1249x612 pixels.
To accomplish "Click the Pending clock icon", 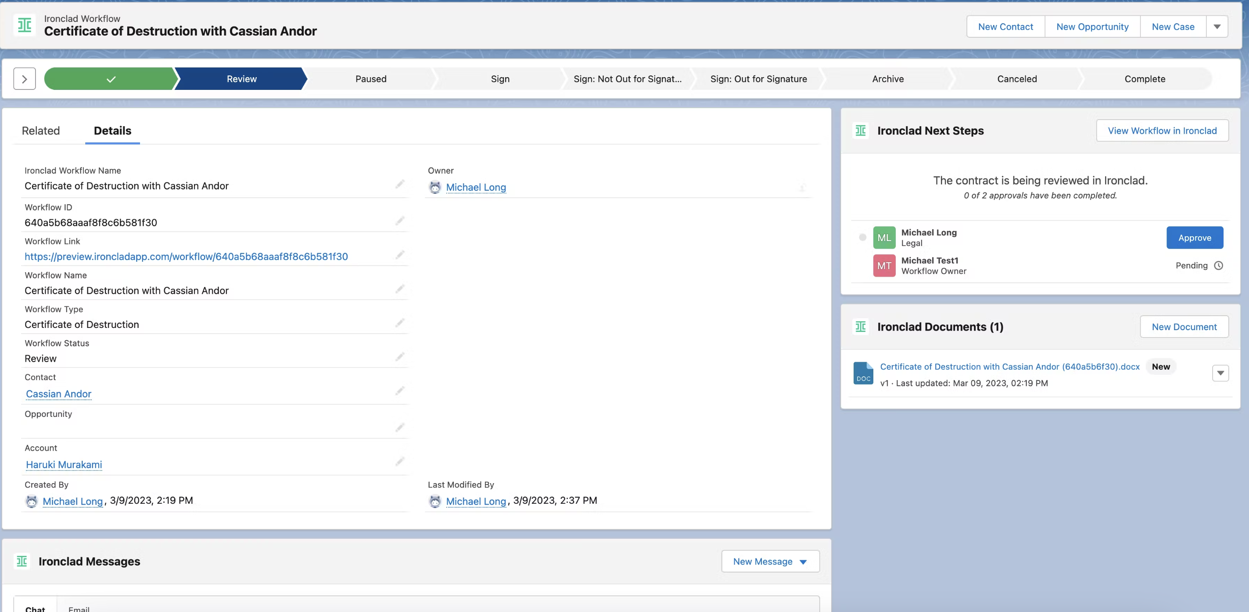I will coord(1218,265).
